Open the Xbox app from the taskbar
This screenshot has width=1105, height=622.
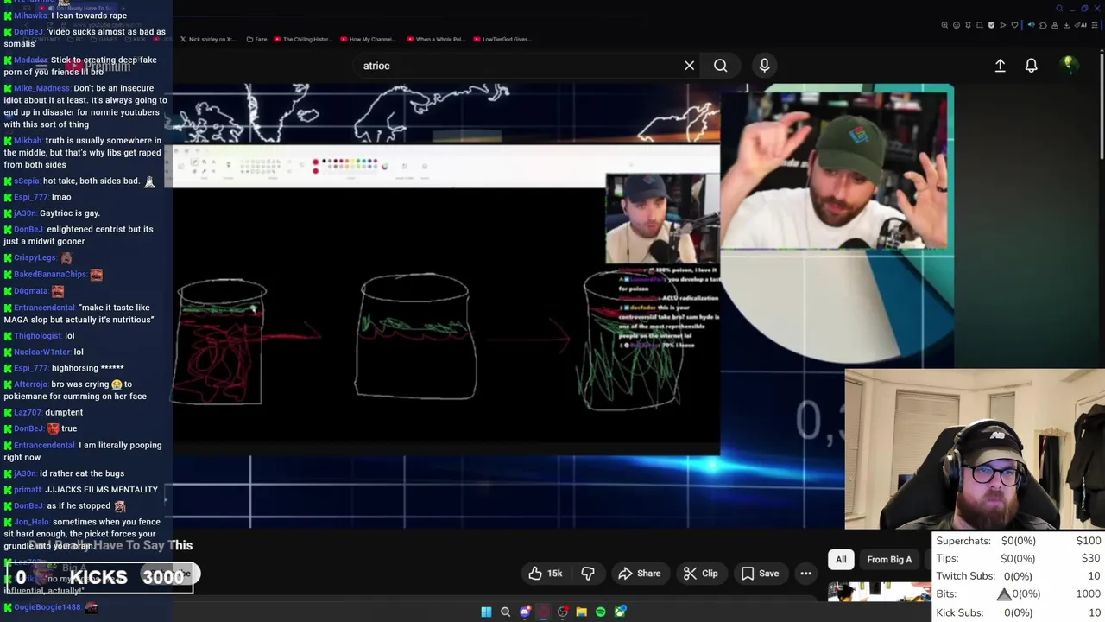coord(620,612)
